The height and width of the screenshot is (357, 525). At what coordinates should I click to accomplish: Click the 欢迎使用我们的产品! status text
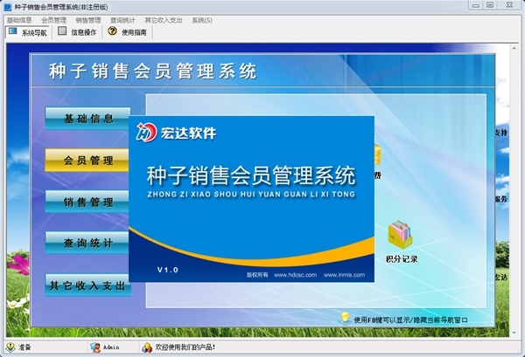[185, 347]
